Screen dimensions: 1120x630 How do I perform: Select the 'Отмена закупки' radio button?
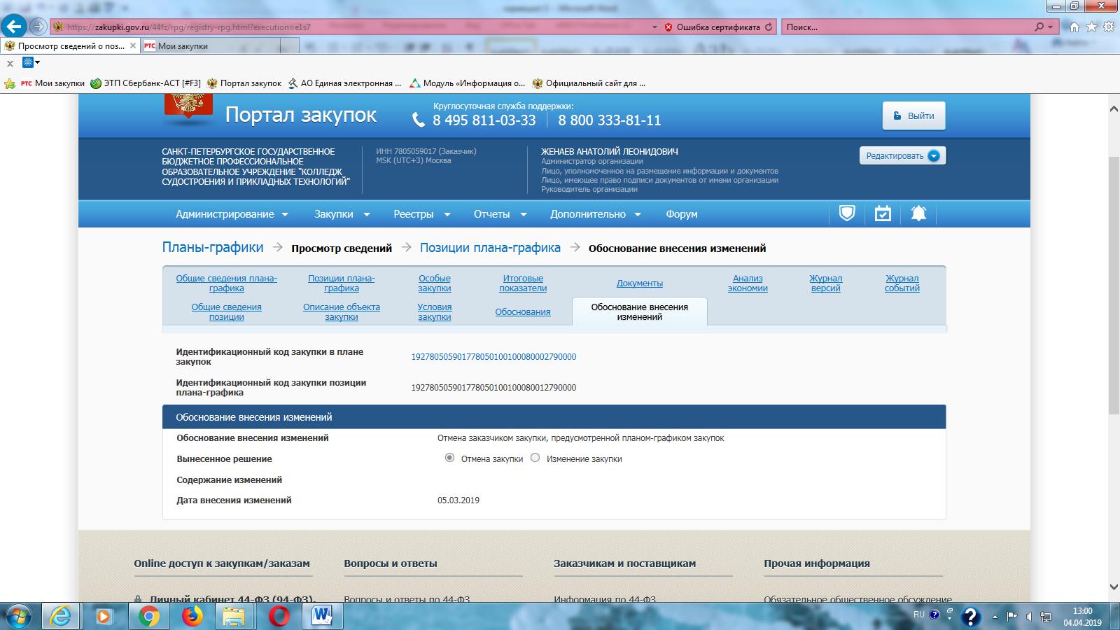point(449,458)
